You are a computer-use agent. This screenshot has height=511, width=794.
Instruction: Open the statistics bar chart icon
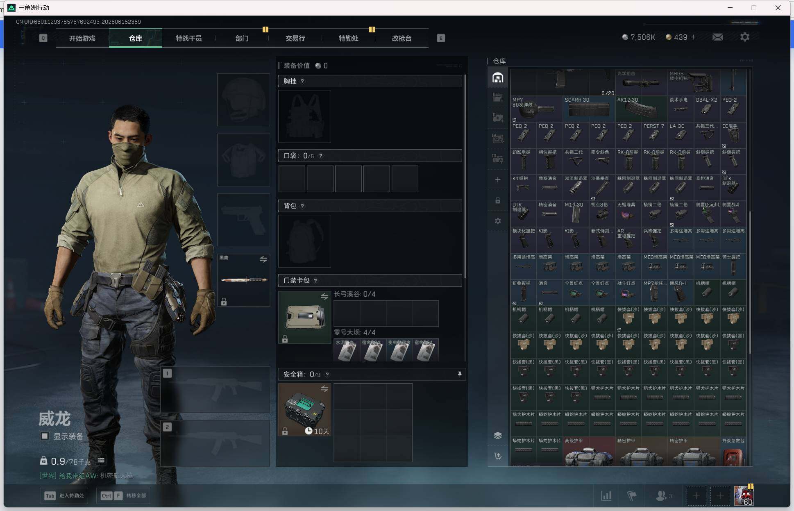pyautogui.click(x=606, y=496)
